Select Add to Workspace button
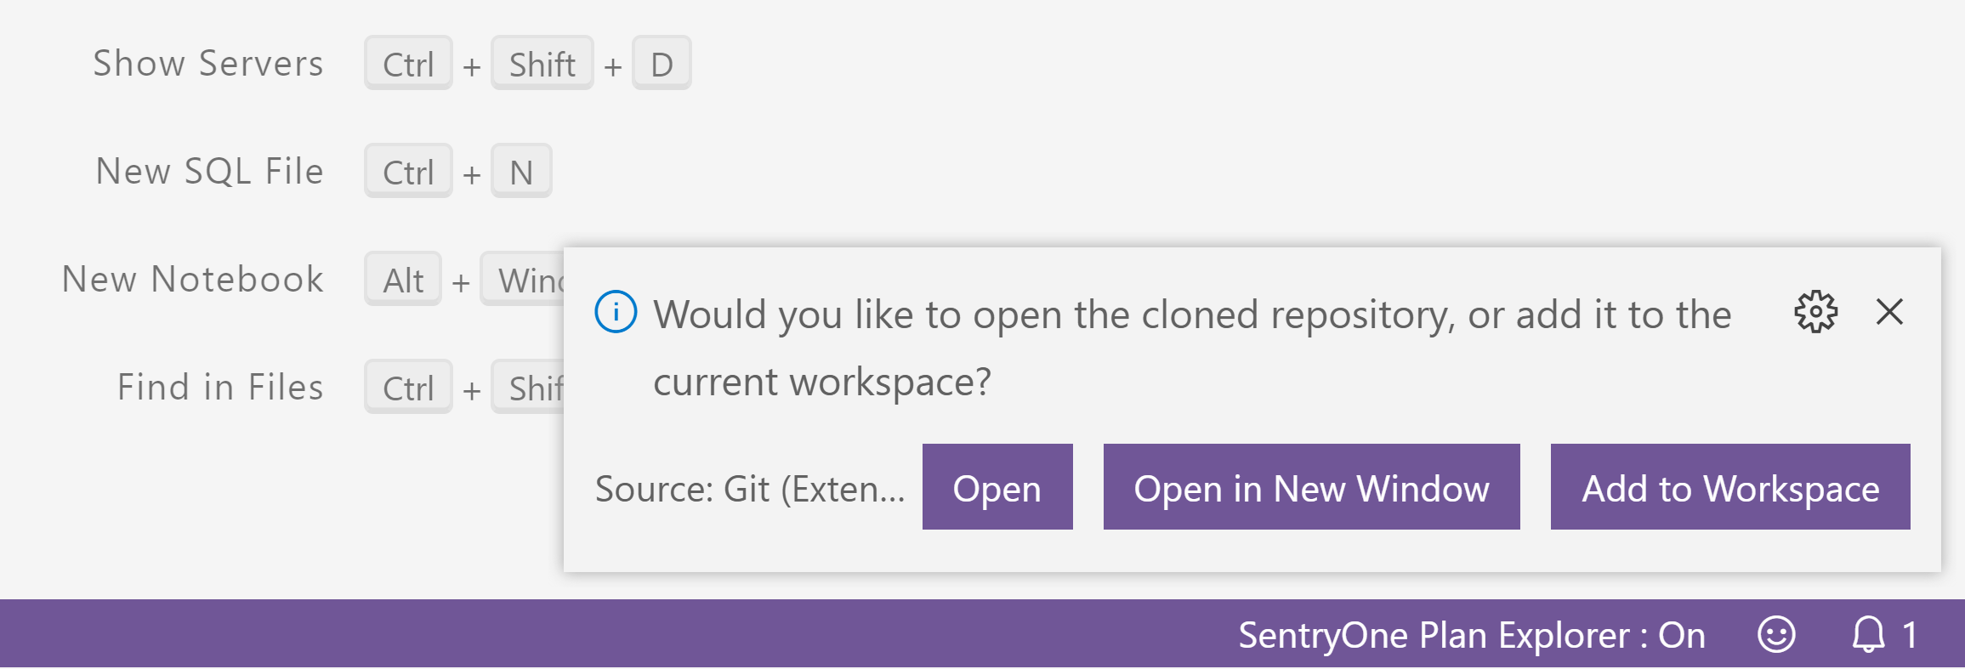Screen dimensions: 1965x669 coord(1729,487)
